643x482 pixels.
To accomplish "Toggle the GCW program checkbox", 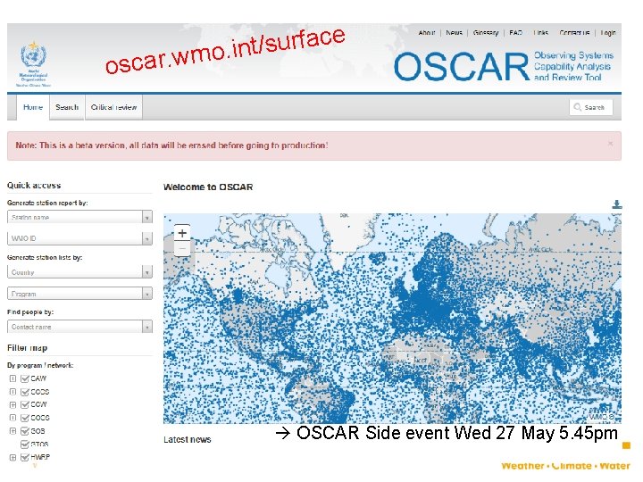I will (25, 405).
